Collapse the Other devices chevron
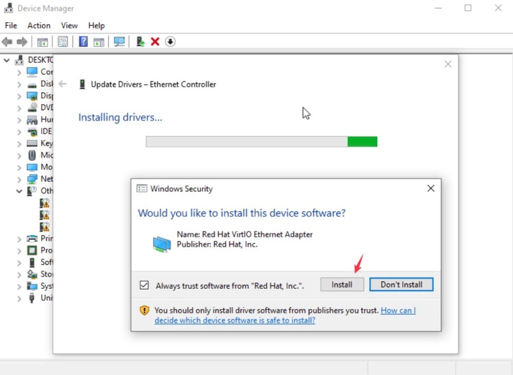Screen dimensions: 513x375 click(19, 191)
